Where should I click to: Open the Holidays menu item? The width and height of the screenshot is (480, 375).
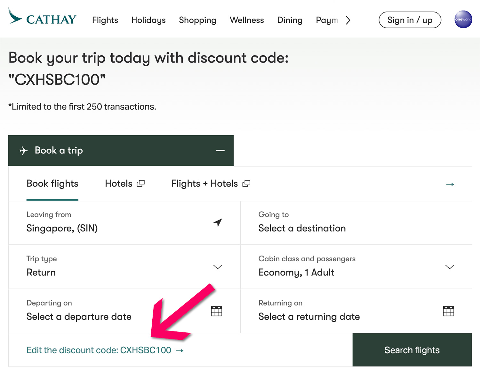click(x=148, y=20)
